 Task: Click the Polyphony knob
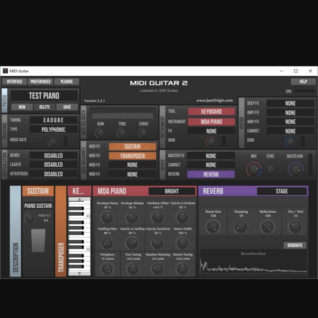pyautogui.click(x=107, y=269)
